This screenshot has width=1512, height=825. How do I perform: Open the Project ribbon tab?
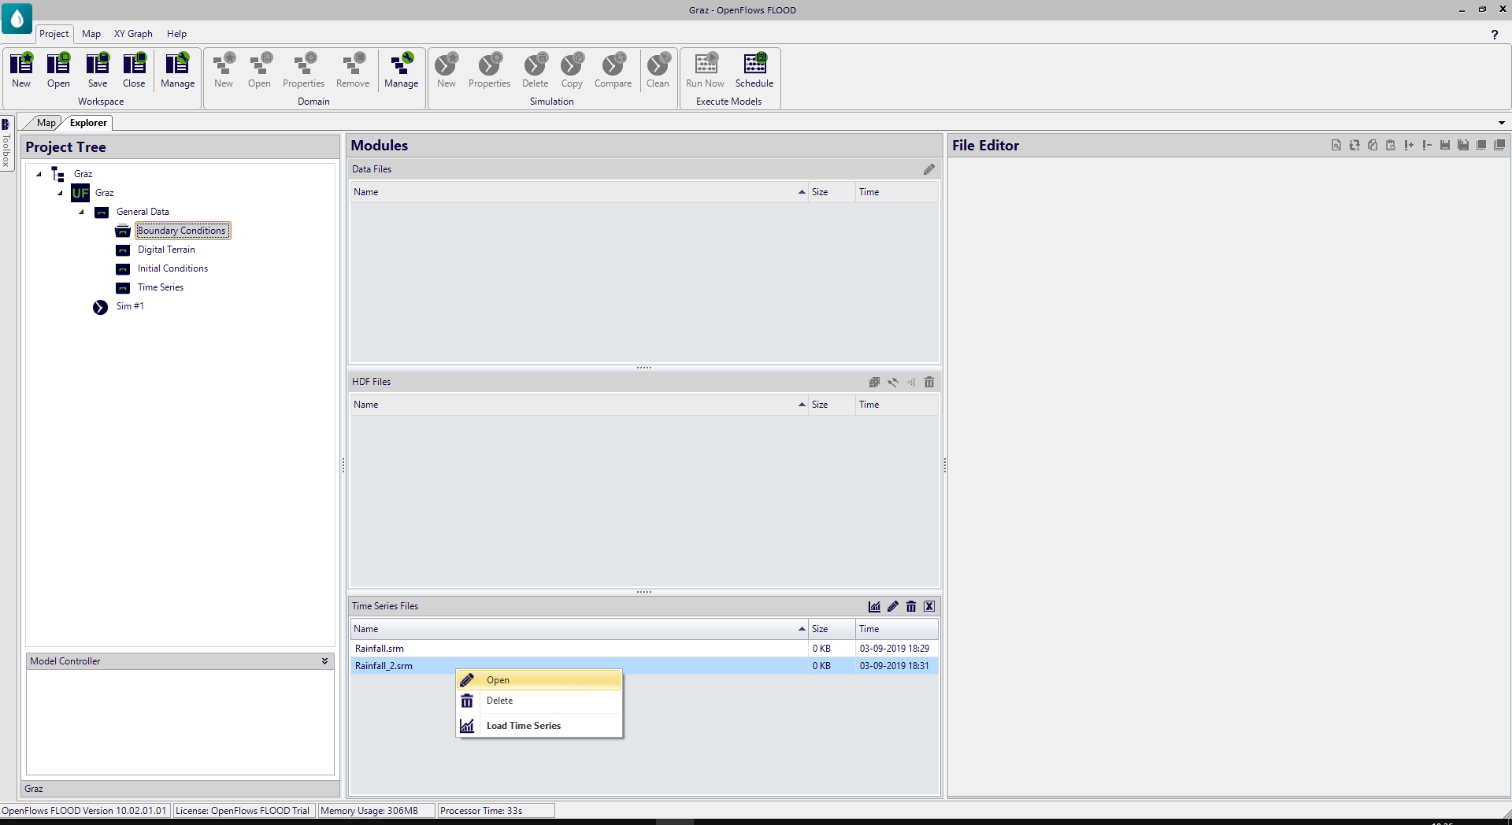click(54, 34)
